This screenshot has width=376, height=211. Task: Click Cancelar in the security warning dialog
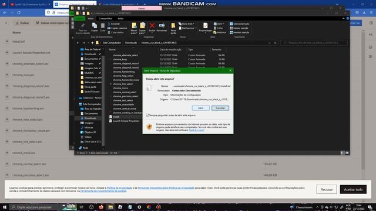pyautogui.click(x=220, y=108)
